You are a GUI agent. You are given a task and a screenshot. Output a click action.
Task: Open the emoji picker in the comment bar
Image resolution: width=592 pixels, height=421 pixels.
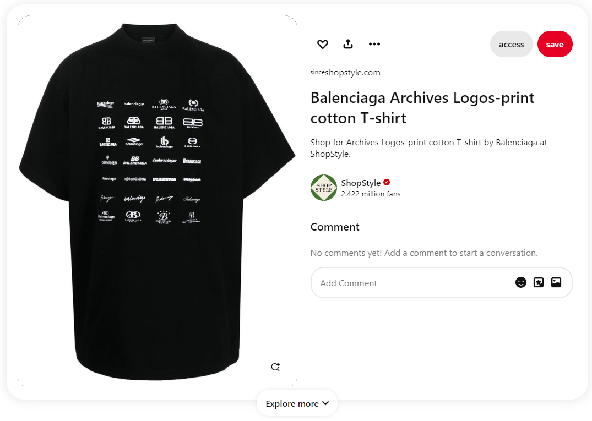click(520, 282)
